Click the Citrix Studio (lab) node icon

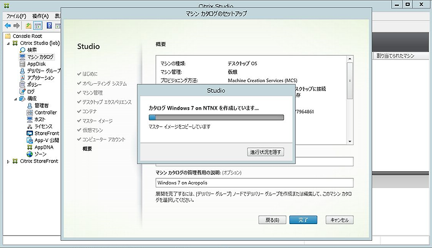pyautogui.click(x=15, y=43)
